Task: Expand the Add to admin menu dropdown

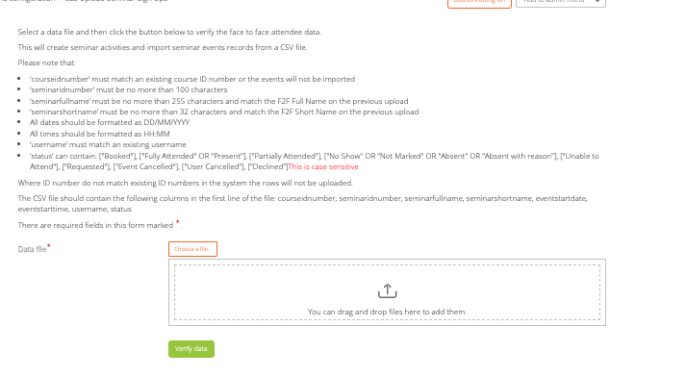Action: point(560,2)
